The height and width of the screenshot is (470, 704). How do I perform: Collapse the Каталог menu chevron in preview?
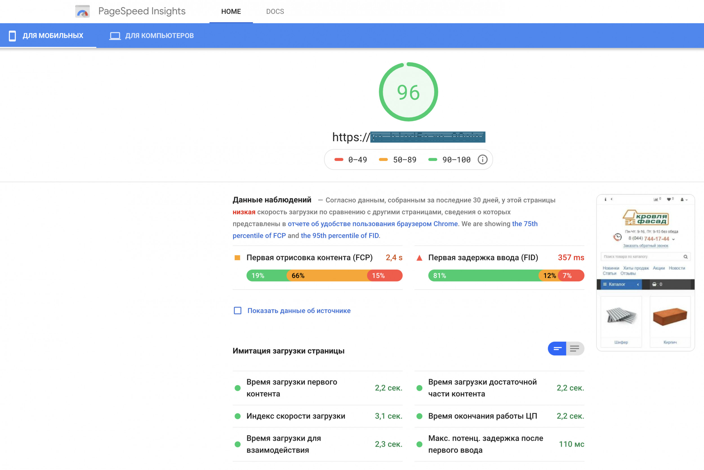click(x=638, y=284)
